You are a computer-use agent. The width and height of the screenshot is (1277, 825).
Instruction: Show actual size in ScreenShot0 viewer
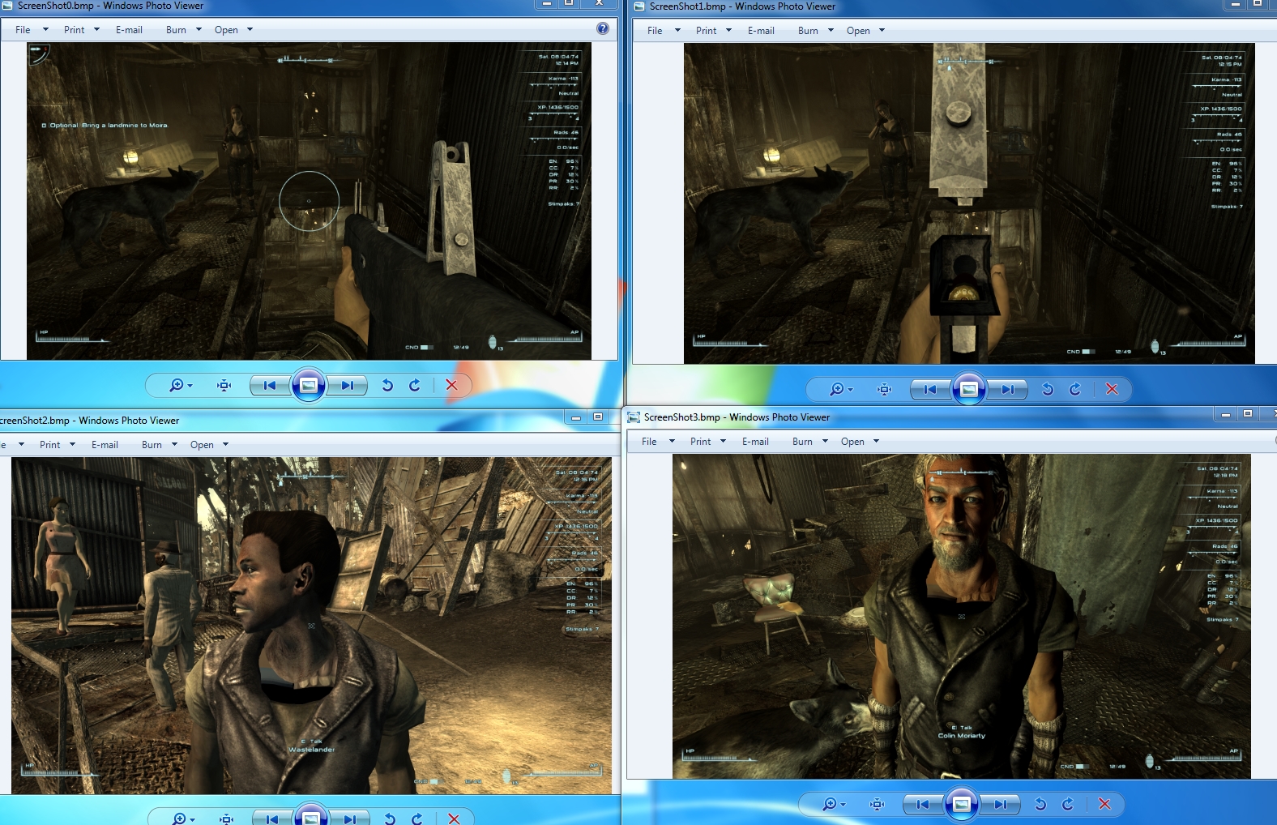point(224,386)
